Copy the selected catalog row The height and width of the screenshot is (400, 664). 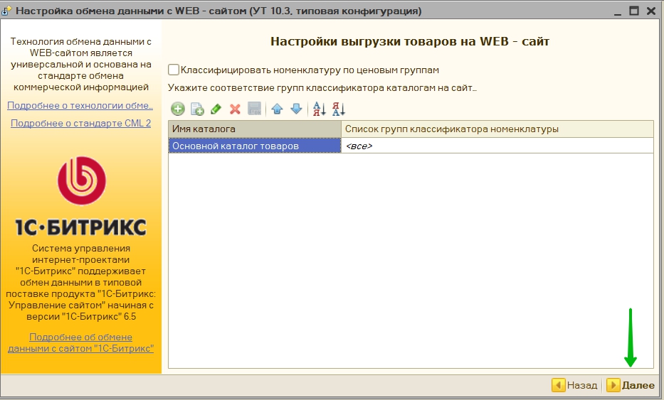tap(197, 109)
